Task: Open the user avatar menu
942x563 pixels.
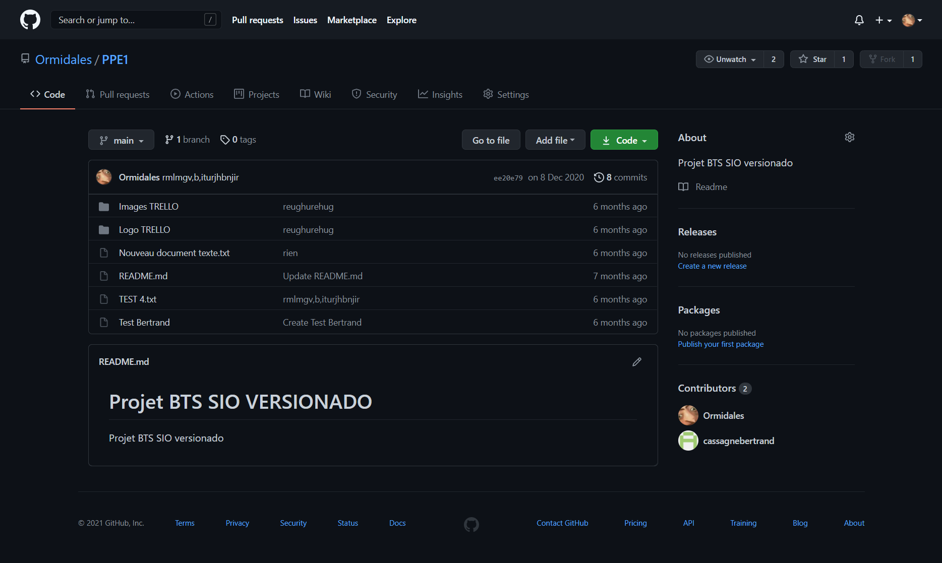Action: tap(912, 20)
